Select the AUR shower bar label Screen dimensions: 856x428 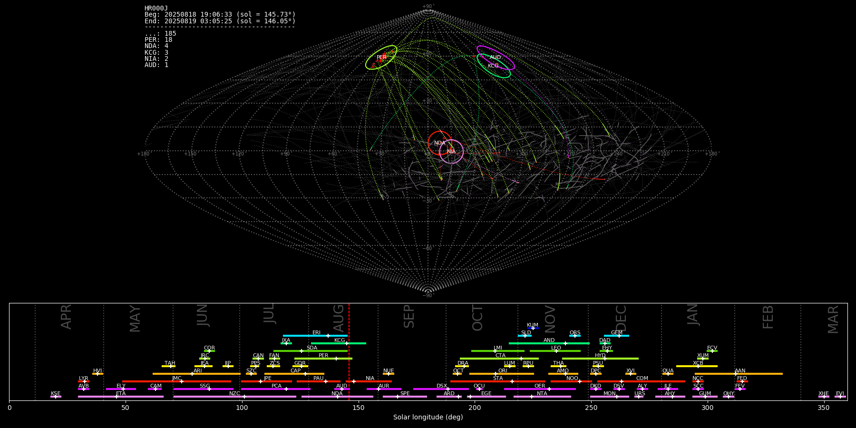tap(384, 386)
